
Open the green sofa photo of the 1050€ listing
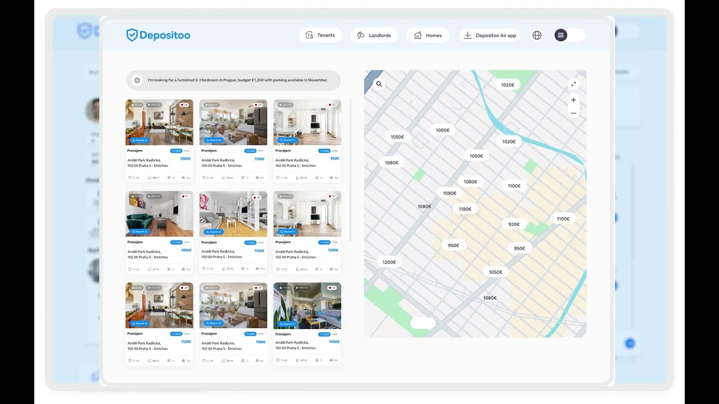[x=159, y=214]
